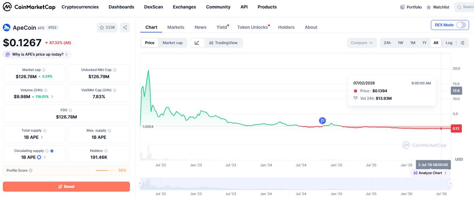Click the Vol/Mkt Cap (24h) info icon
474x201 pixels.
(114, 90)
